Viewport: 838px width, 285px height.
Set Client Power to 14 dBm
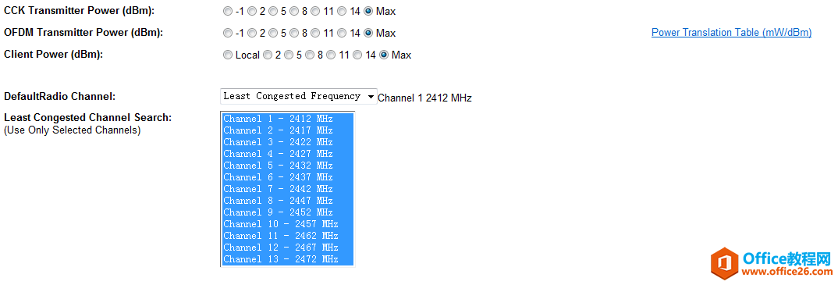(x=357, y=55)
